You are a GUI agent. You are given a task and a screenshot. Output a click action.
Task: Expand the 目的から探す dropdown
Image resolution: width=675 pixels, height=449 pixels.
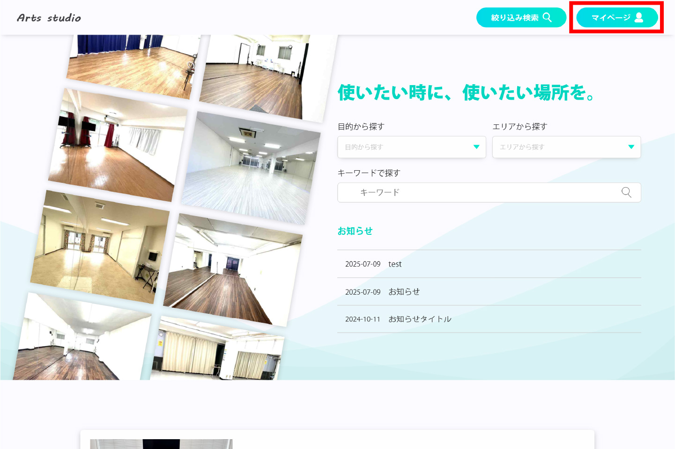tap(411, 147)
